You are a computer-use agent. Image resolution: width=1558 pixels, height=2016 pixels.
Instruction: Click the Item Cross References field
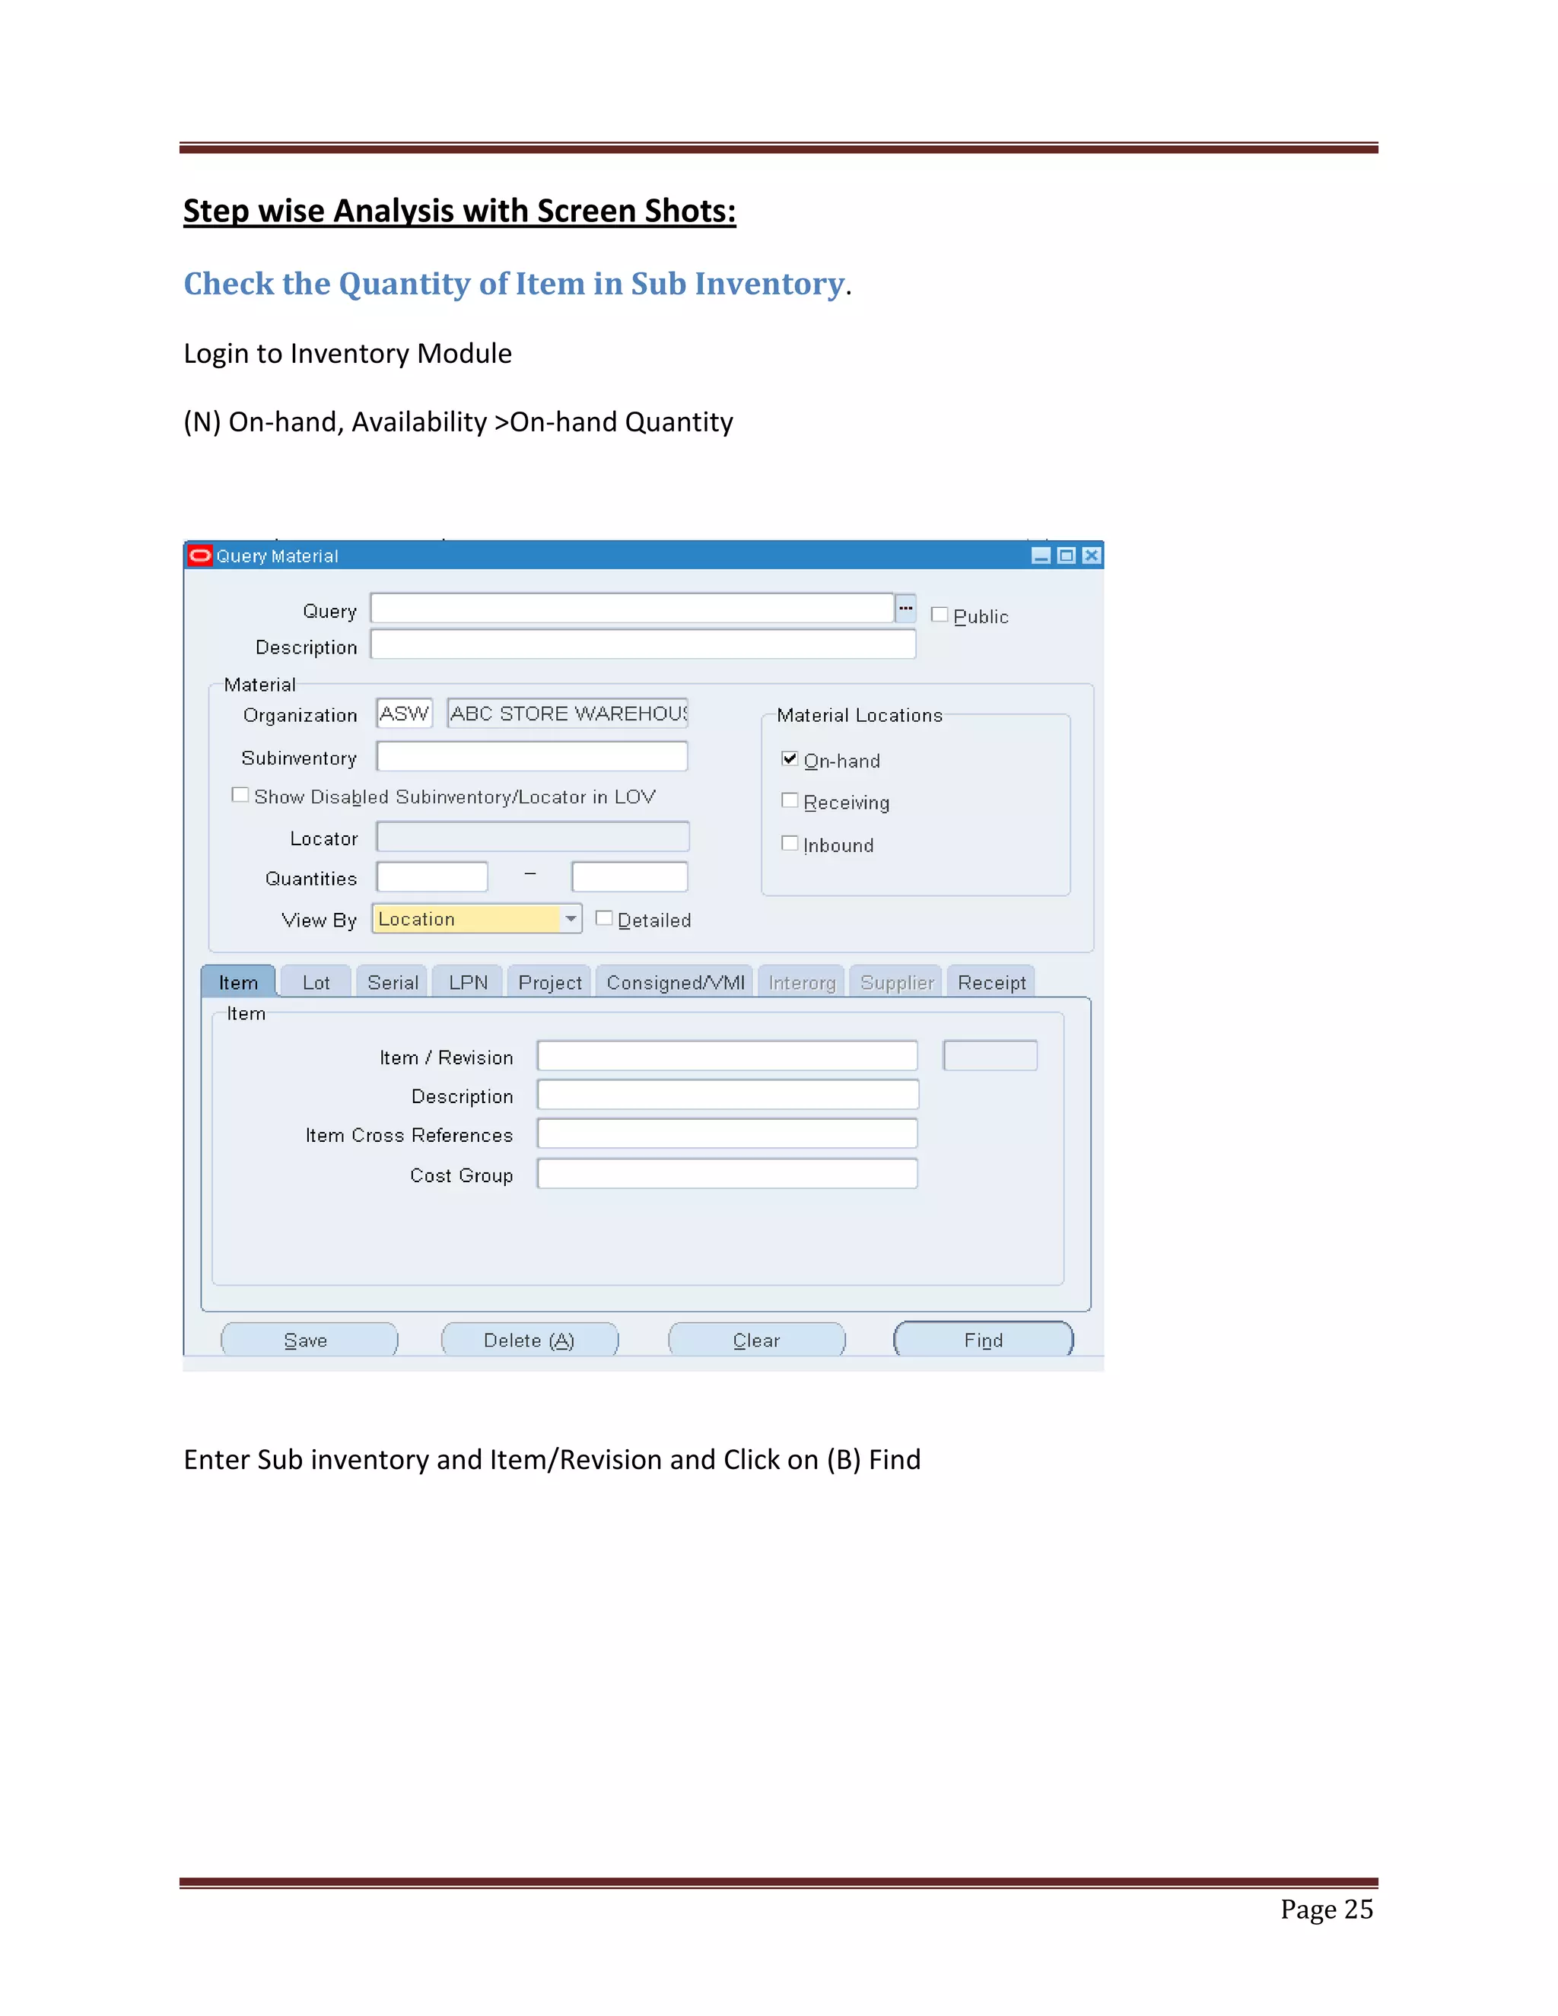[x=727, y=1134]
